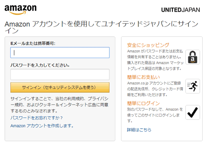This screenshot has height=154, width=209.
Task: Click the page title about Amazon アカウント sign-in
Action: click(101, 27)
